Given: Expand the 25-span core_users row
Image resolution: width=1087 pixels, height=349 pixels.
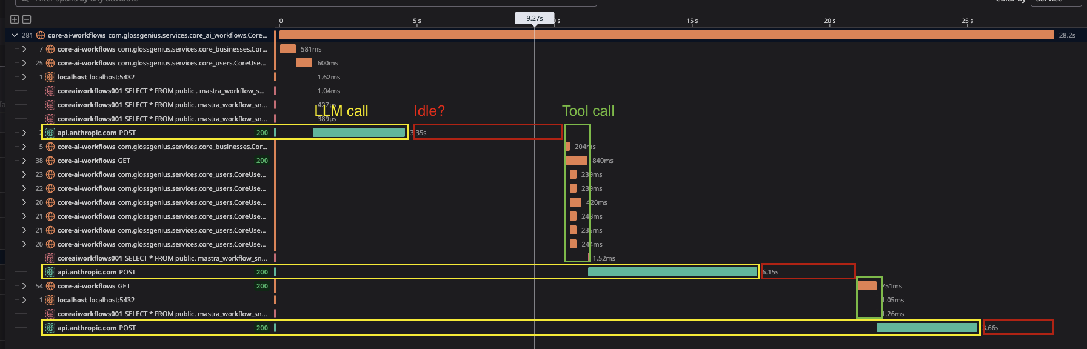Looking at the screenshot, I should point(24,63).
